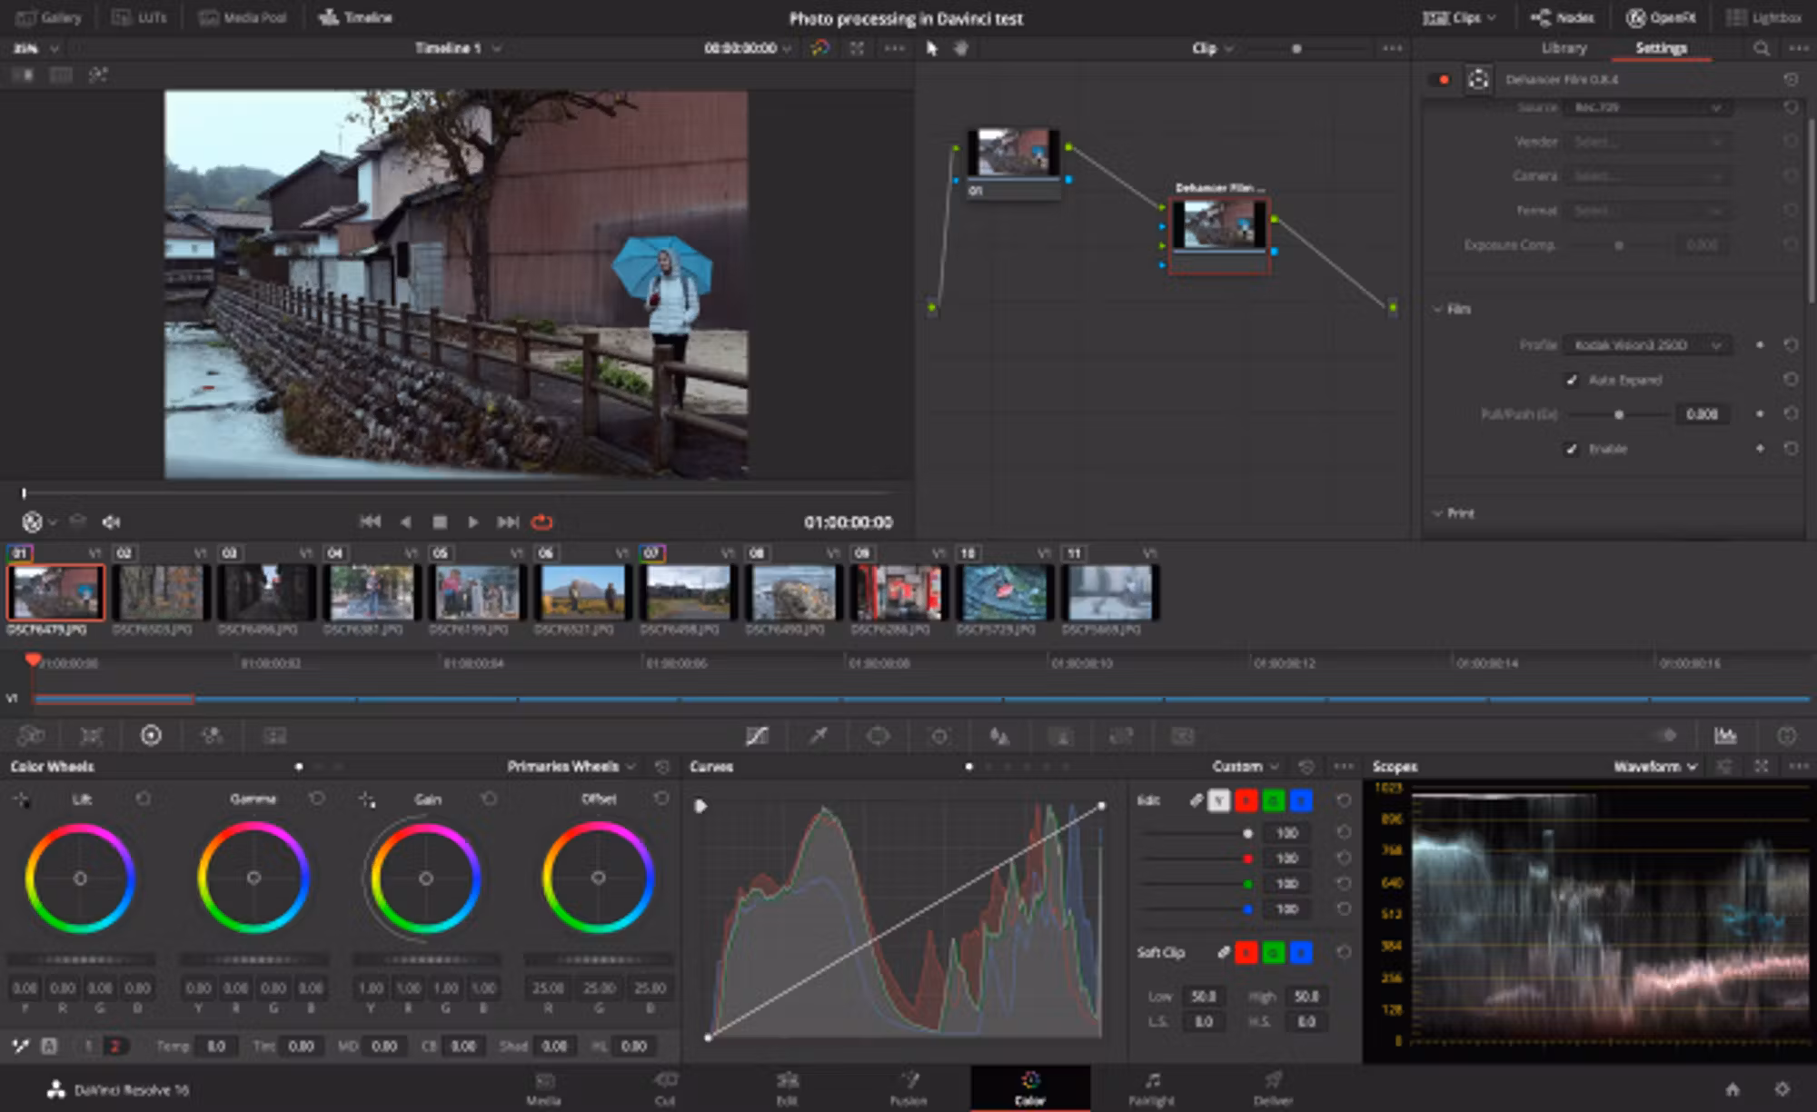Open the LUTs panel

(139, 17)
